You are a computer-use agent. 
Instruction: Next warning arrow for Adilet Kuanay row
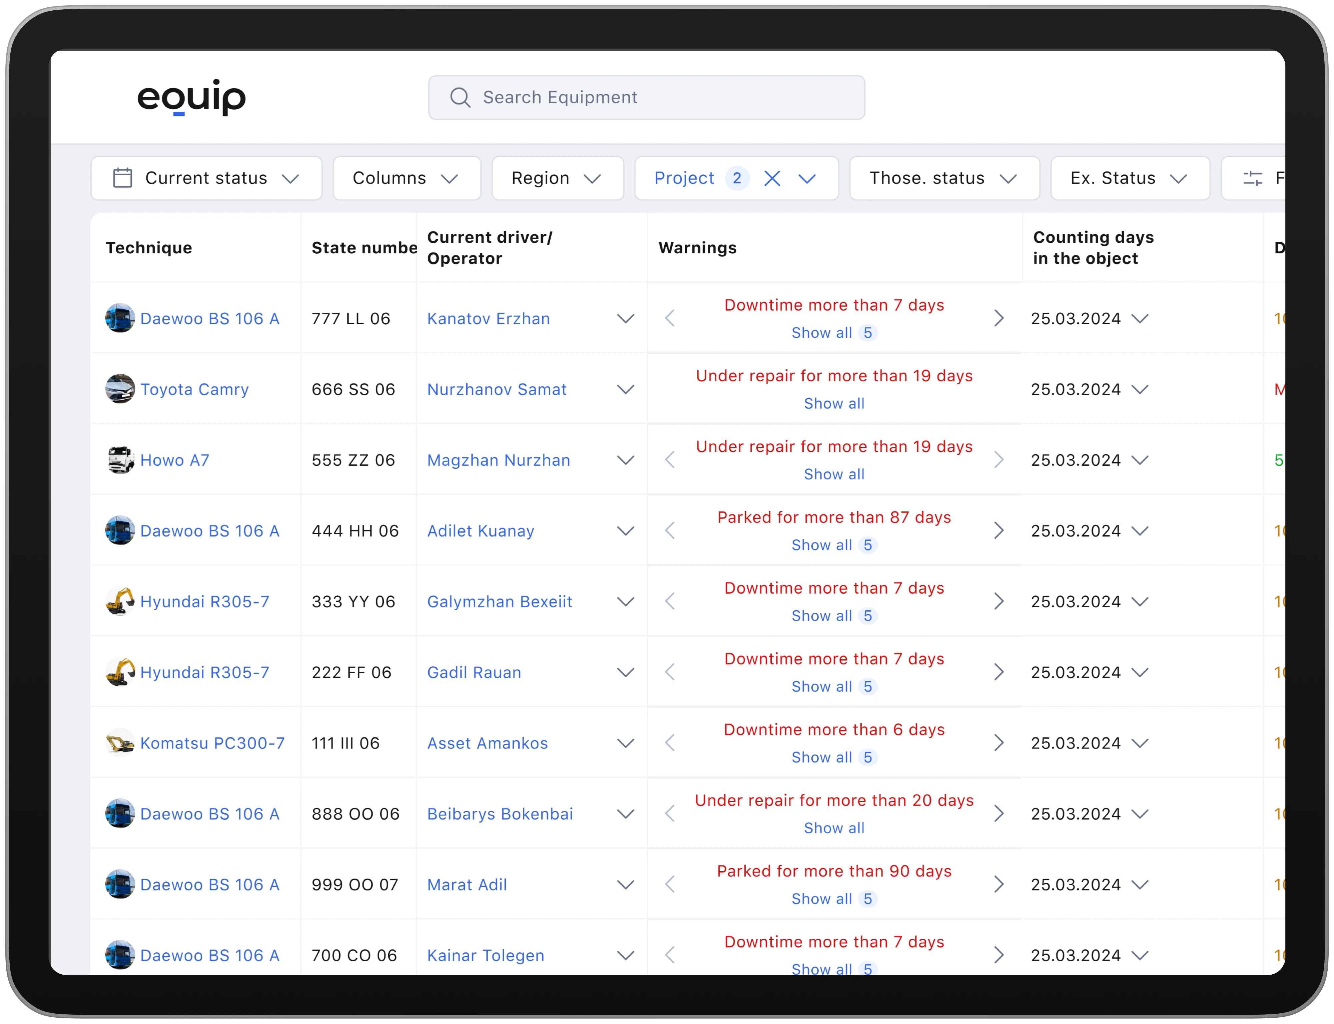[x=998, y=530]
